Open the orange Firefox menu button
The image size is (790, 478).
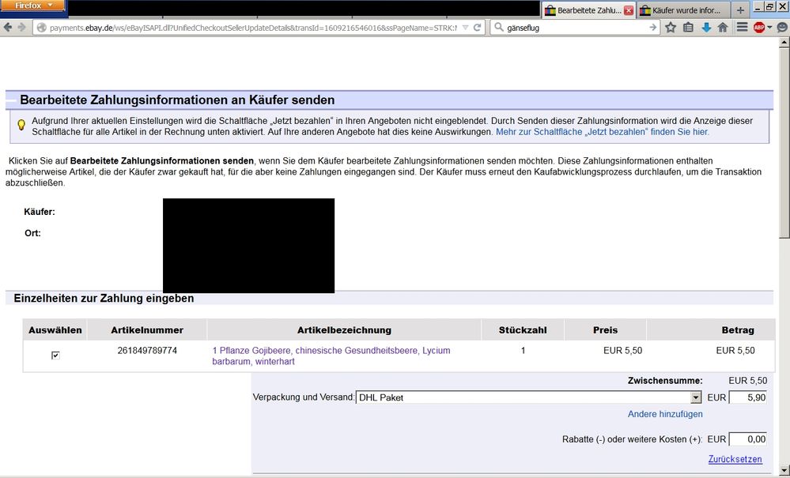[33, 6]
